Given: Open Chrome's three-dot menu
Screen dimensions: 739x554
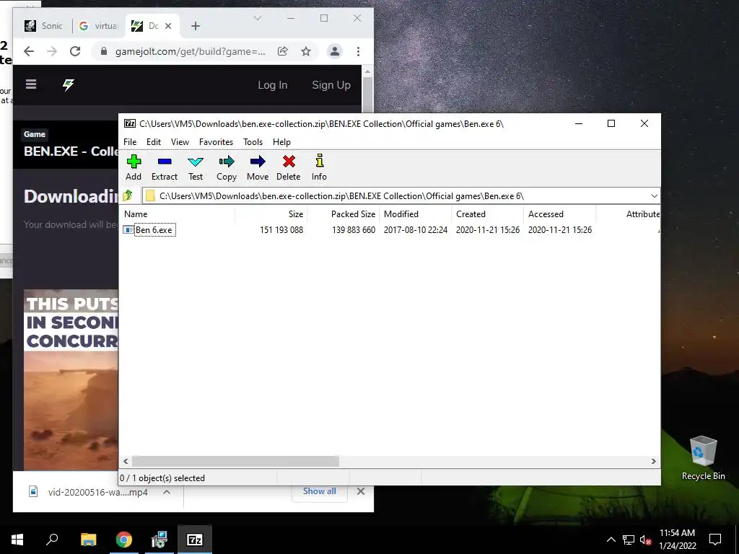Looking at the screenshot, I should click(358, 51).
